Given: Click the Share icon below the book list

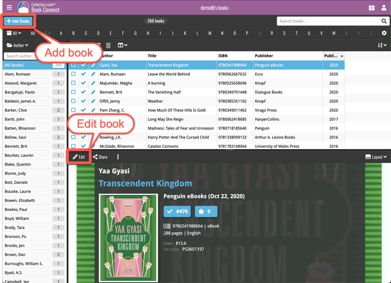Looking at the screenshot, I should 100,157.
